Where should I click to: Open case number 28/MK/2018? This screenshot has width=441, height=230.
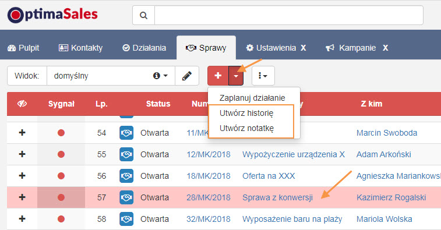coord(209,197)
